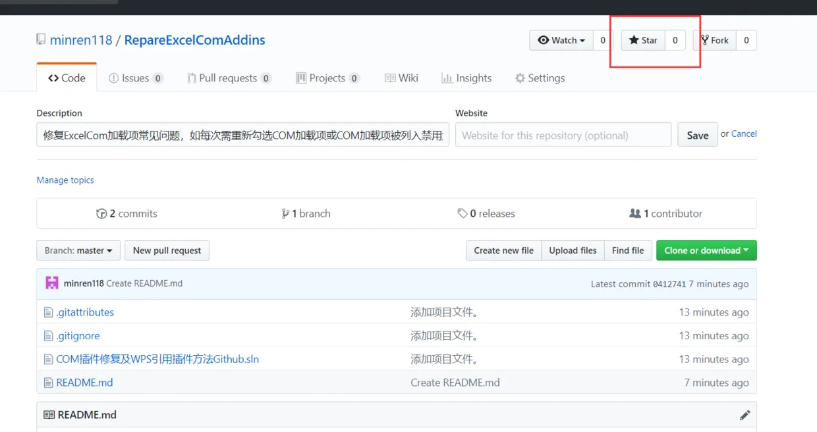
Task: Click the commits history icon
Action: tap(101, 214)
